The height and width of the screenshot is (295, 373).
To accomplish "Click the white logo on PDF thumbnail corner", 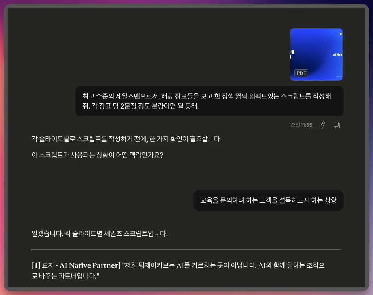I will pos(340,33).
